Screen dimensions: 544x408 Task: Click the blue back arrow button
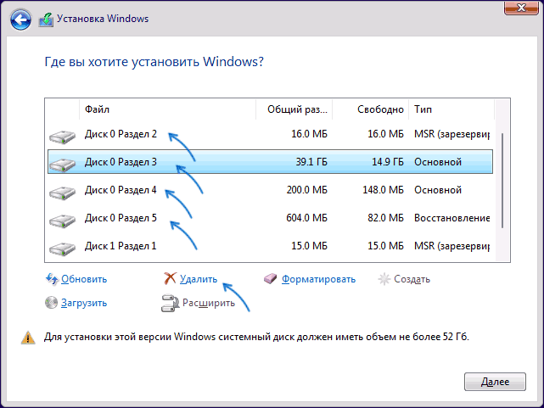click(x=20, y=20)
